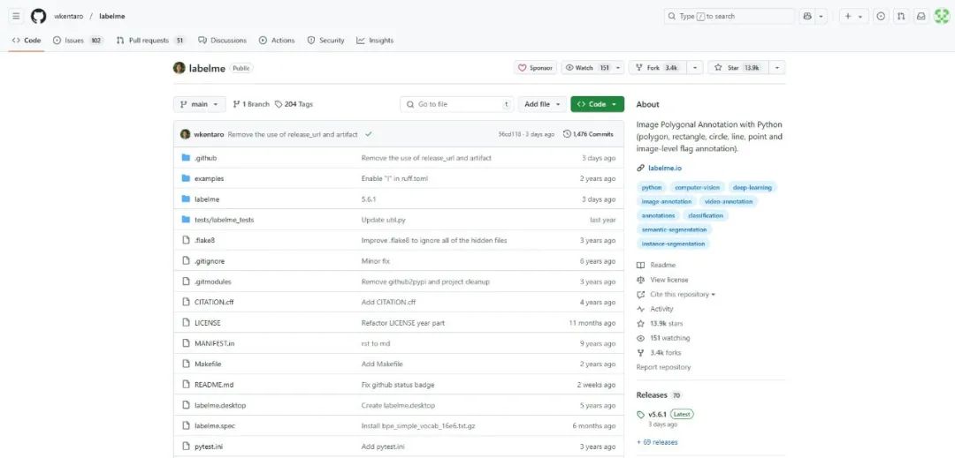Open the Makefile file
Screen dimensions: 955x458
click(x=208, y=364)
